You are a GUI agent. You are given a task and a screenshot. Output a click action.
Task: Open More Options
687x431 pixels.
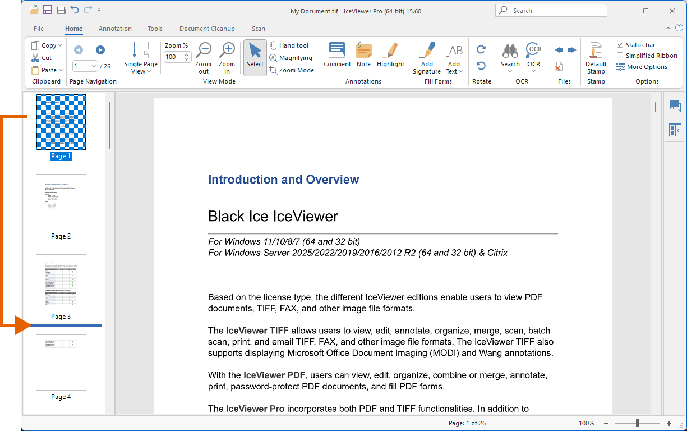642,67
